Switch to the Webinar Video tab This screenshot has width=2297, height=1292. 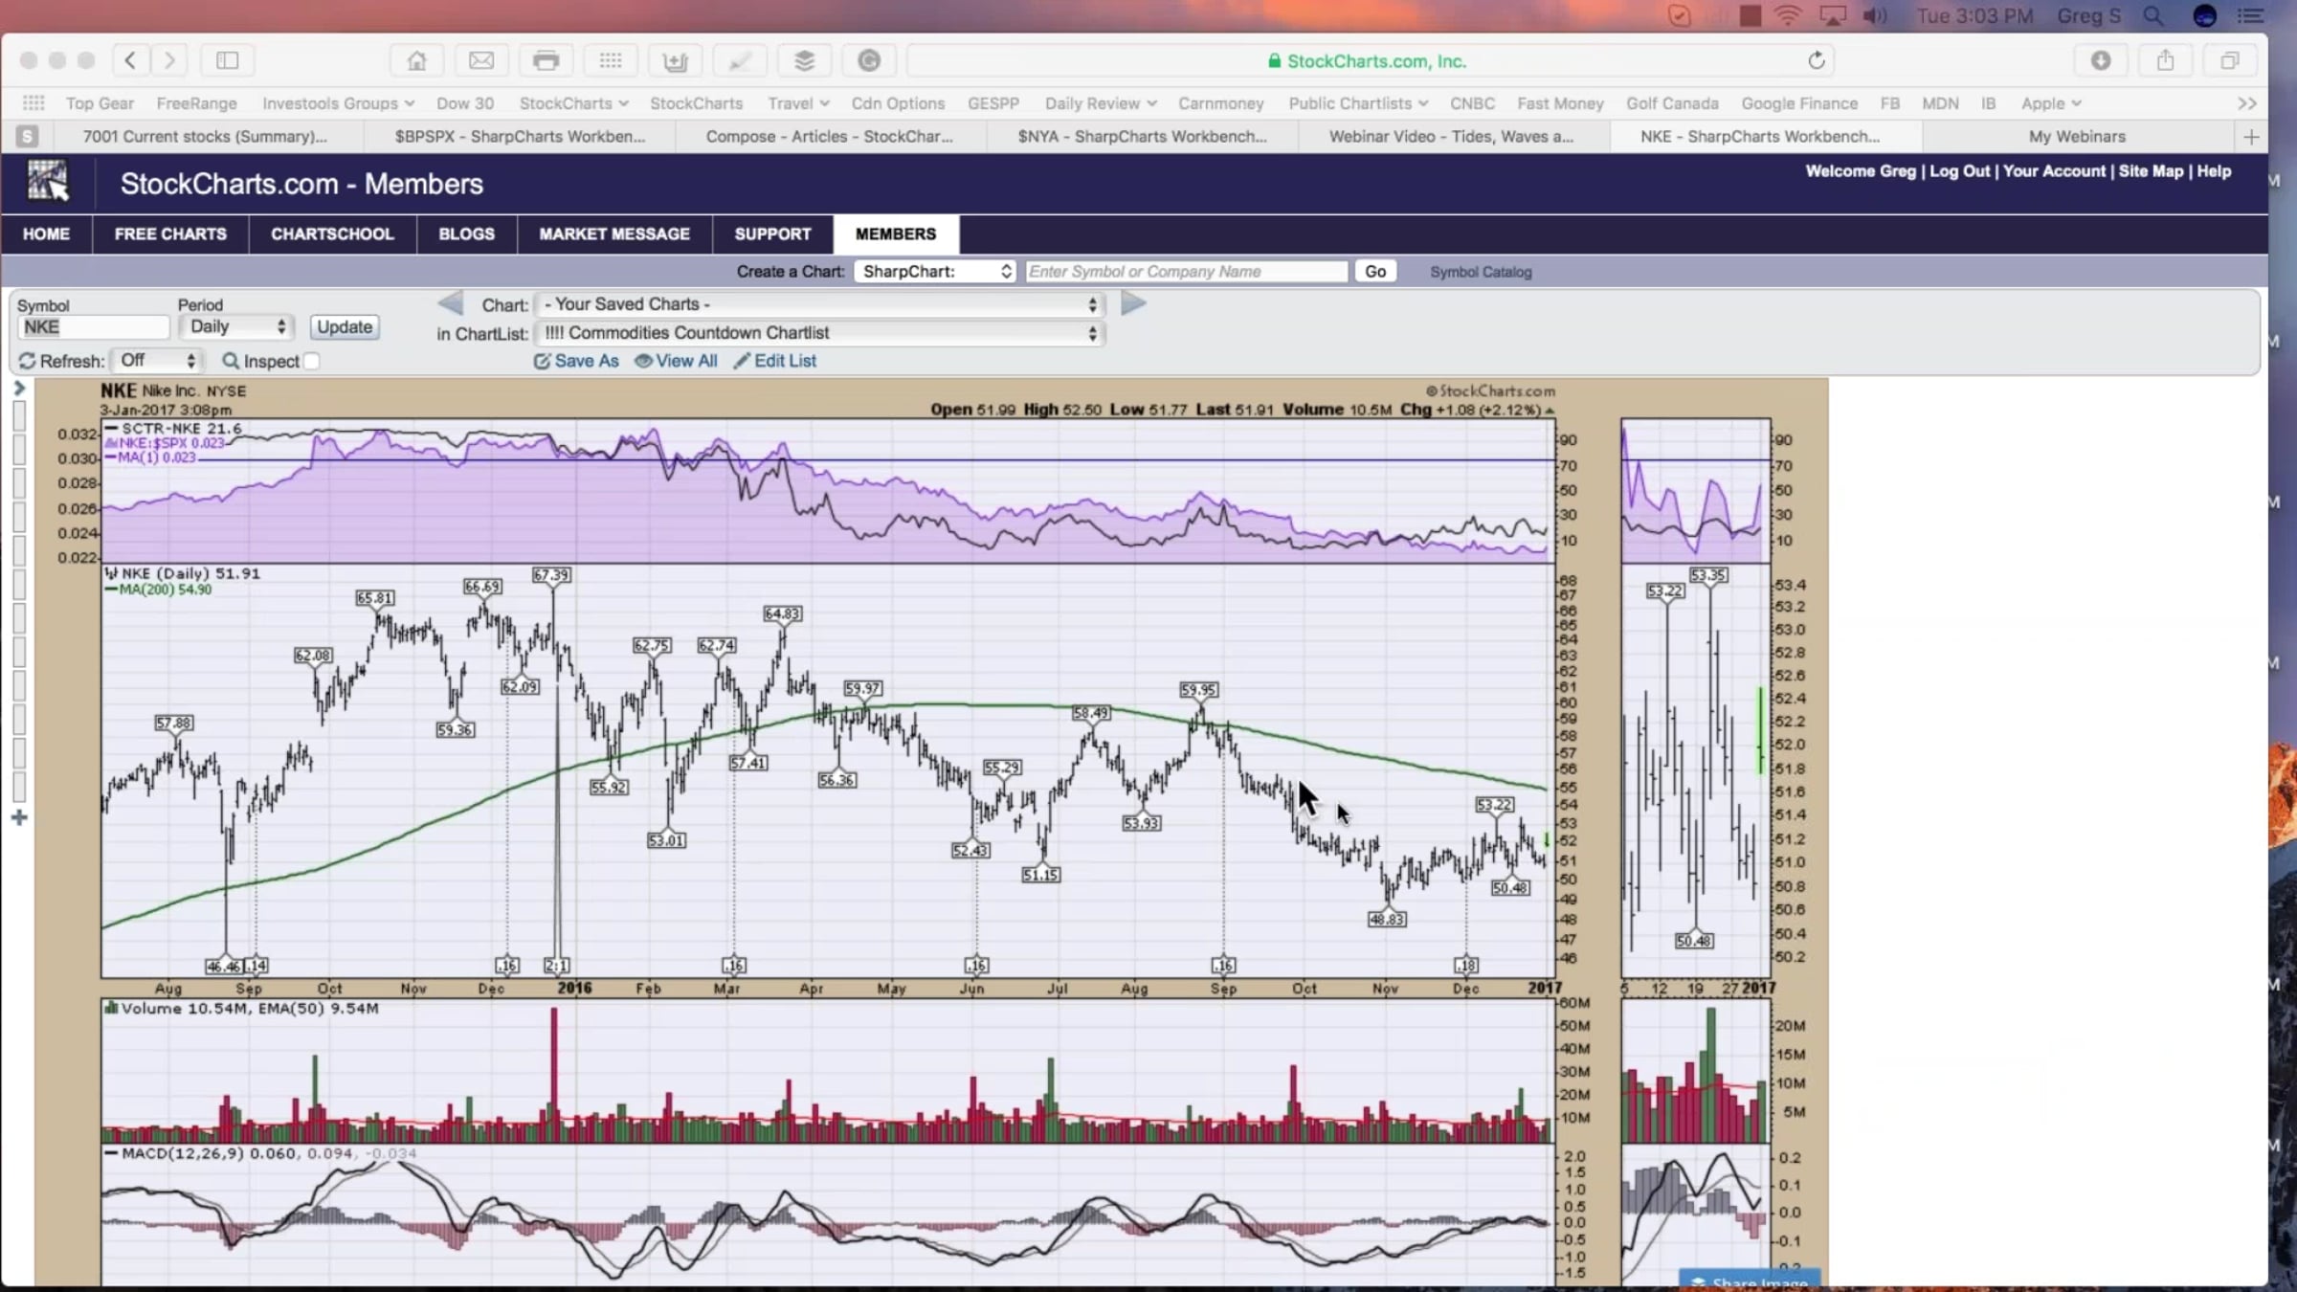1451,137
